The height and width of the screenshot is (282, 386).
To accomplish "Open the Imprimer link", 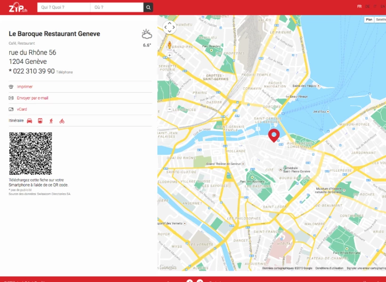I will point(24,87).
